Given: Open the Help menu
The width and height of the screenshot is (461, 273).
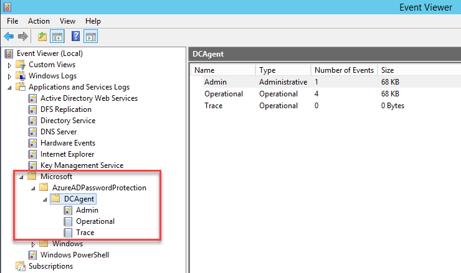Looking at the screenshot, I should click(93, 21).
